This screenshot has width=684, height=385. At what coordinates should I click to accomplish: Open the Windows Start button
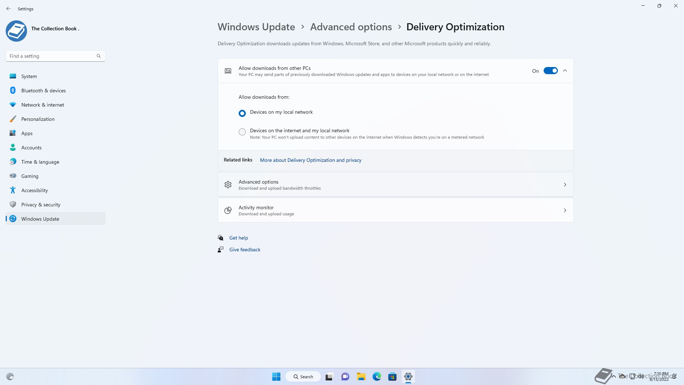(276, 376)
